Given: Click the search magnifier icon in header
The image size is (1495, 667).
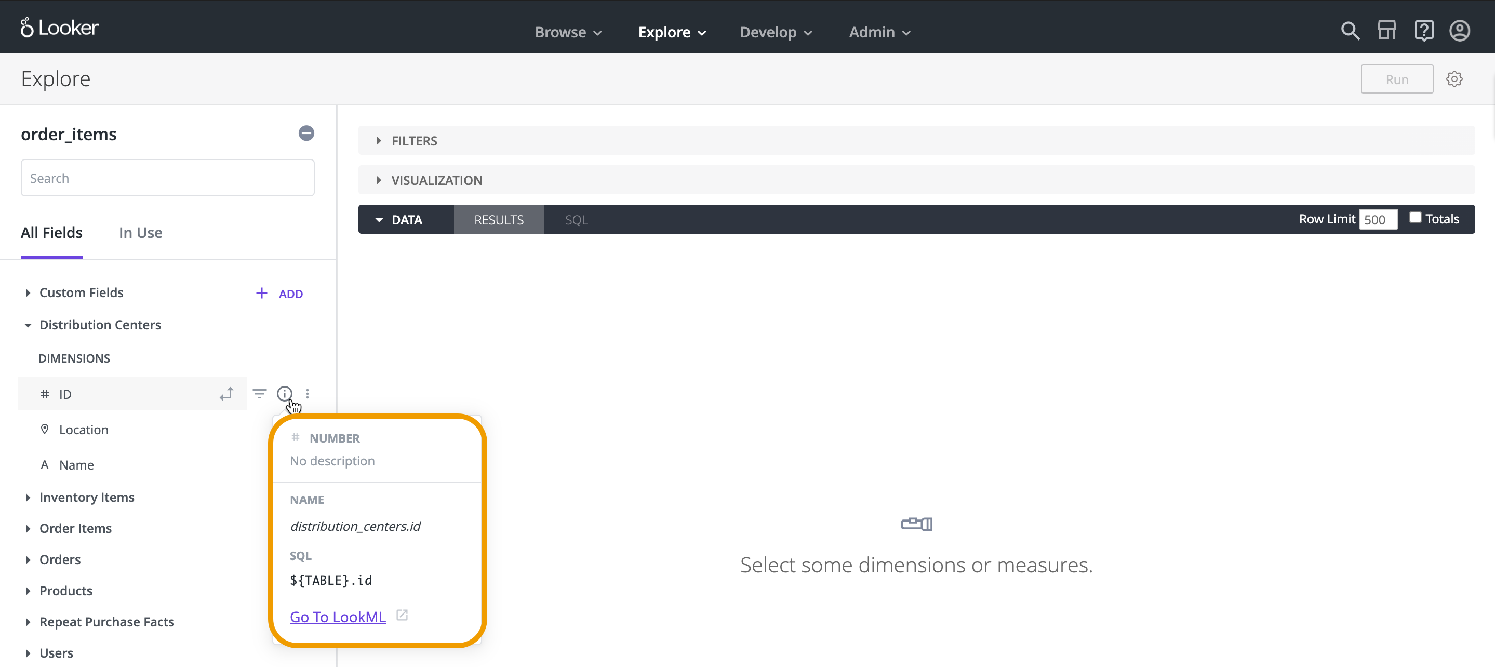Looking at the screenshot, I should (x=1350, y=30).
